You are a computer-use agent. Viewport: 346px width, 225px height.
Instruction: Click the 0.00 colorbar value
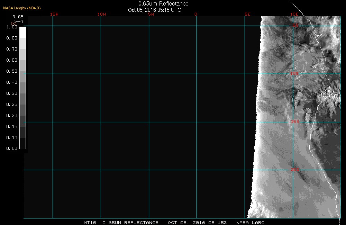coord(12,148)
